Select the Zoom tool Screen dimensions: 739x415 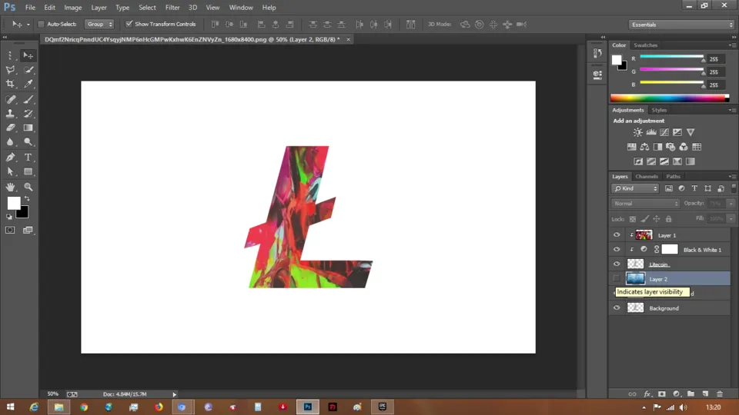pyautogui.click(x=28, y=187)
